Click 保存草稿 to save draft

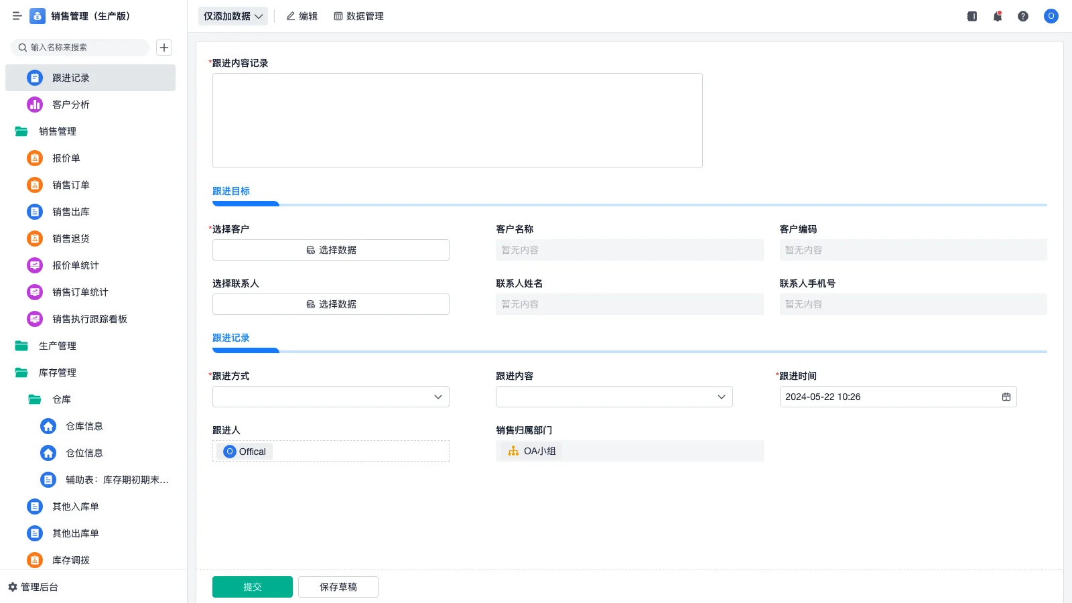click(x=338, y=586)
